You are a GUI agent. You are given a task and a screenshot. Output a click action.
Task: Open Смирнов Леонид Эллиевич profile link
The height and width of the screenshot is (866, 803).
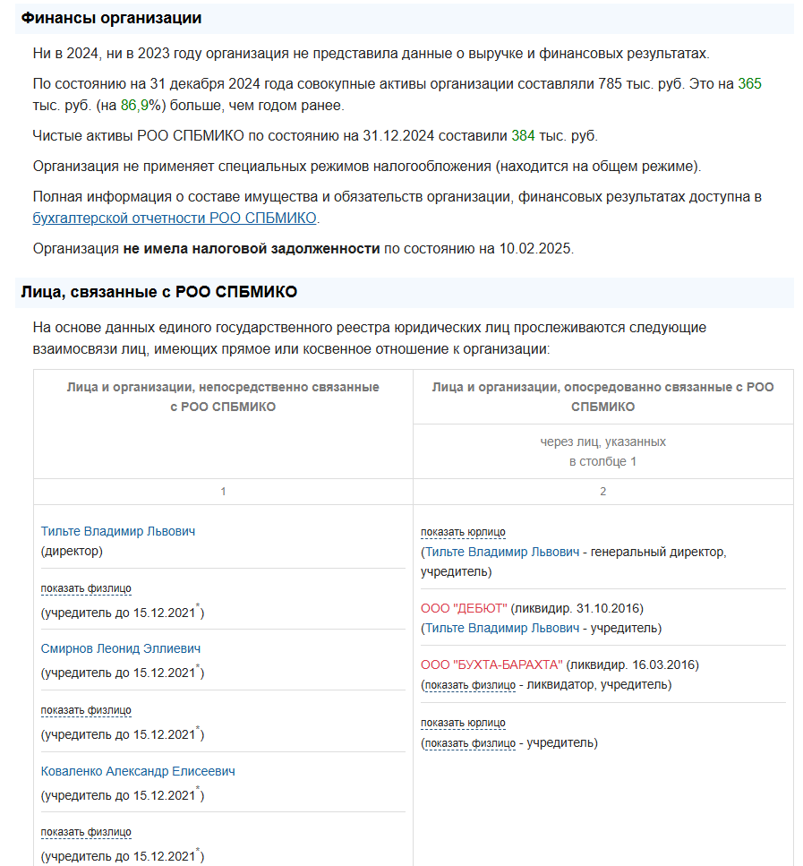tap(120, 648)
